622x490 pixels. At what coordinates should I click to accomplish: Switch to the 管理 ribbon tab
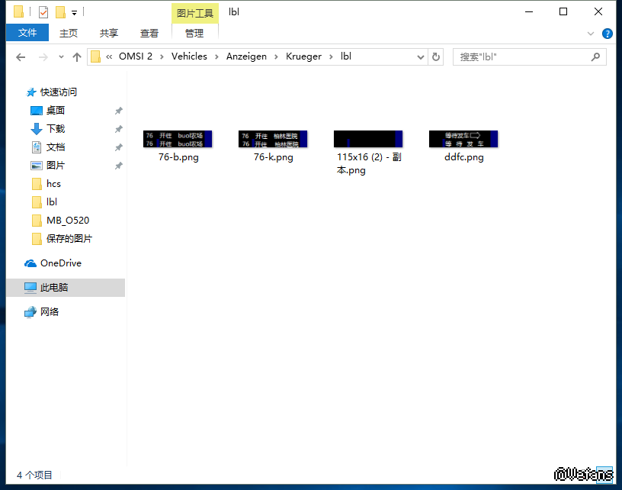pos(194,33)
